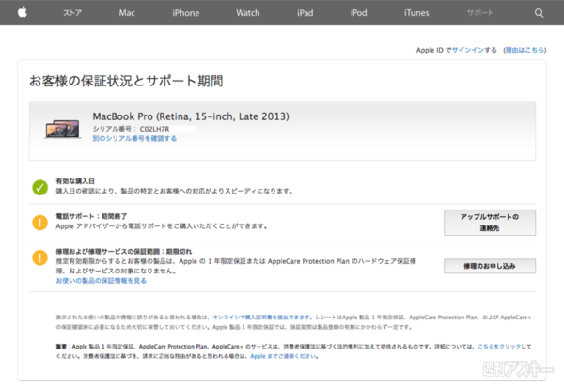Open iTunes from navigation bar
Image resolution: width=564 pixels, height=388 pixels.
click(x=416, y=13)
